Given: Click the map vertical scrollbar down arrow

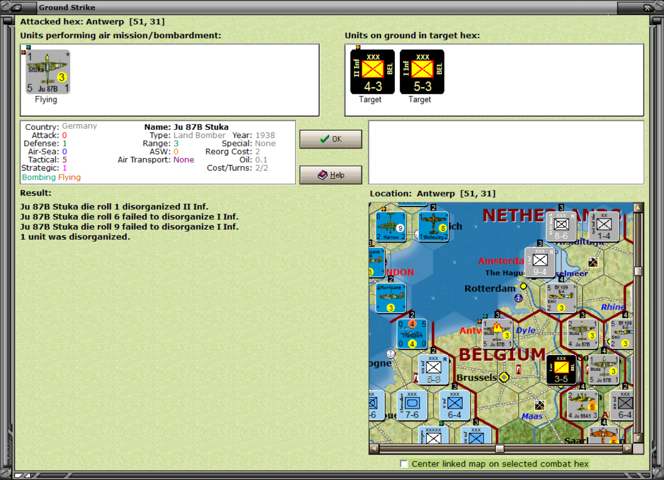Looking at the screenshot, I should coord(638,438).
